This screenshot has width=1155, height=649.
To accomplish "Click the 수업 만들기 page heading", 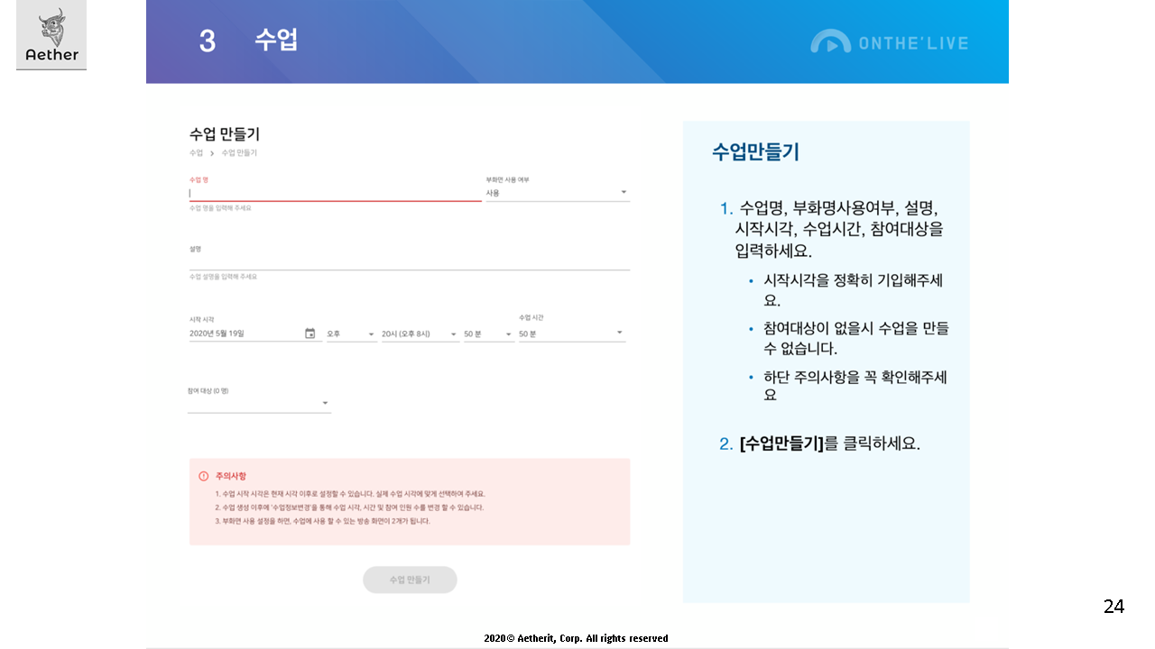I will pyautogui.click(x=224, y=134).
